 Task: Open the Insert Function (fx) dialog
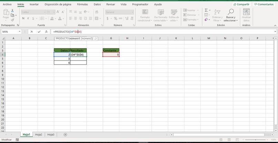[x=46, y=32]
